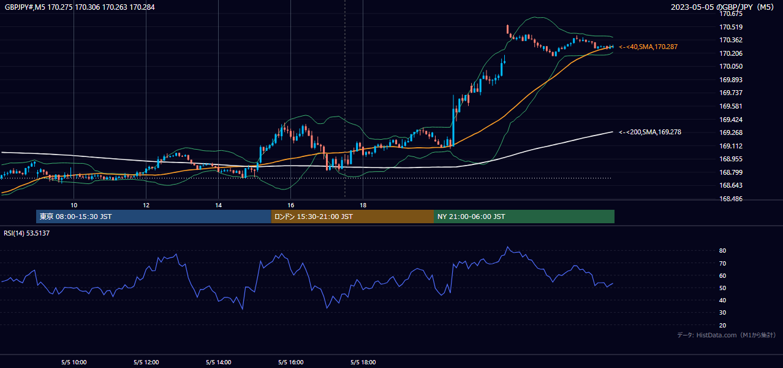The image size is (783, 368).
Task: Click price axis value 168.955
Action: [x=731, y=159]
